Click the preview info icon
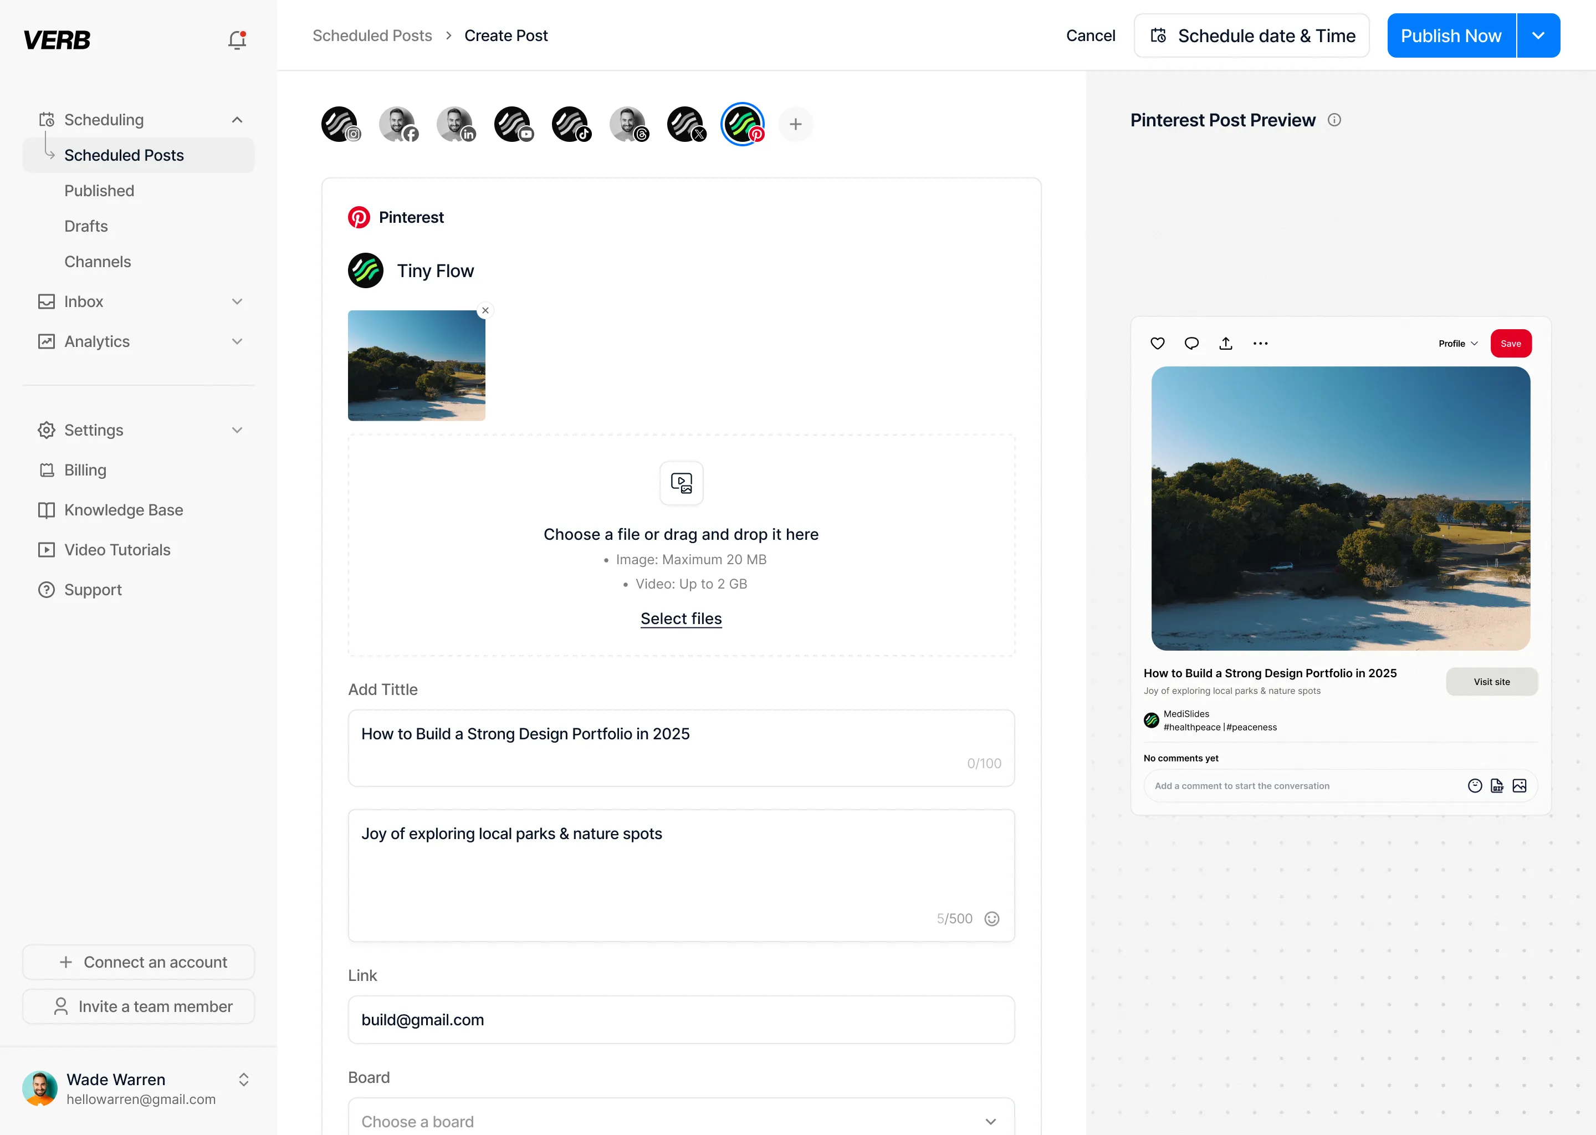The width and height of the screenshot is (1596, 1135). (1334, 120)
